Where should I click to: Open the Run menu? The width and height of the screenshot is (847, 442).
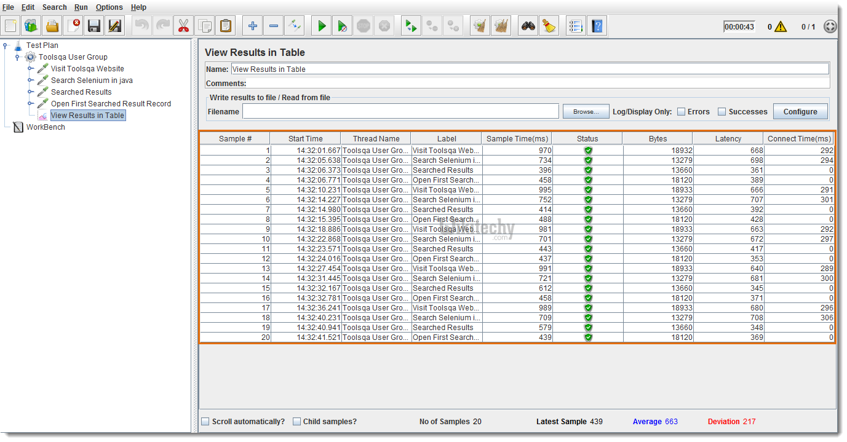pos(81,7)
